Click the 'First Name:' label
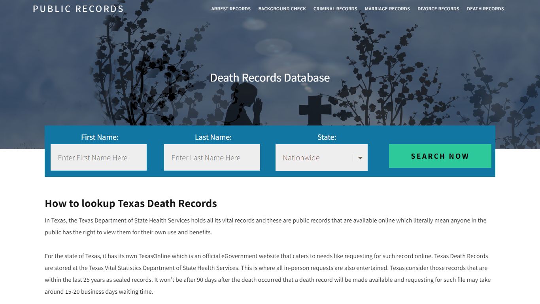 [x=100, y=137]
